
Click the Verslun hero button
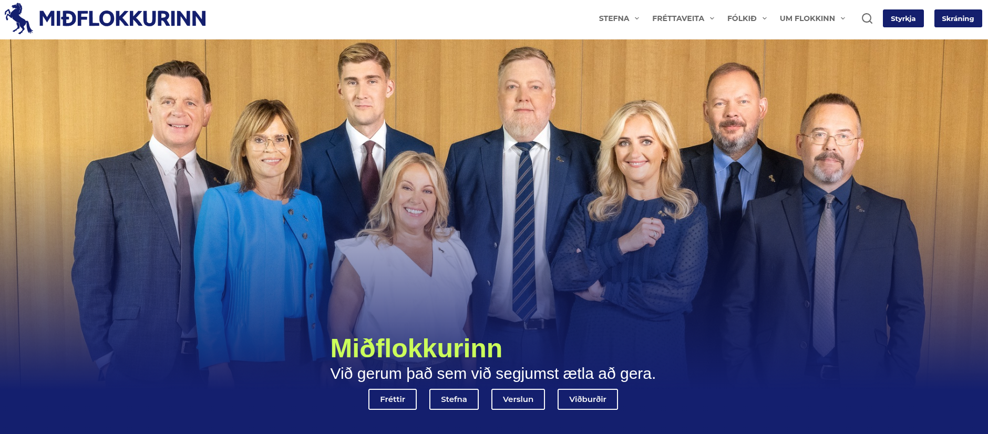518,399
